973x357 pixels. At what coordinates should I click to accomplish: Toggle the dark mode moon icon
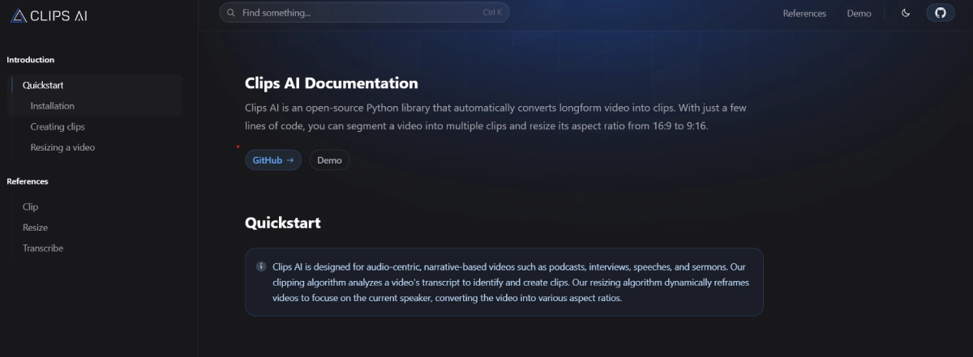[906, 13]
